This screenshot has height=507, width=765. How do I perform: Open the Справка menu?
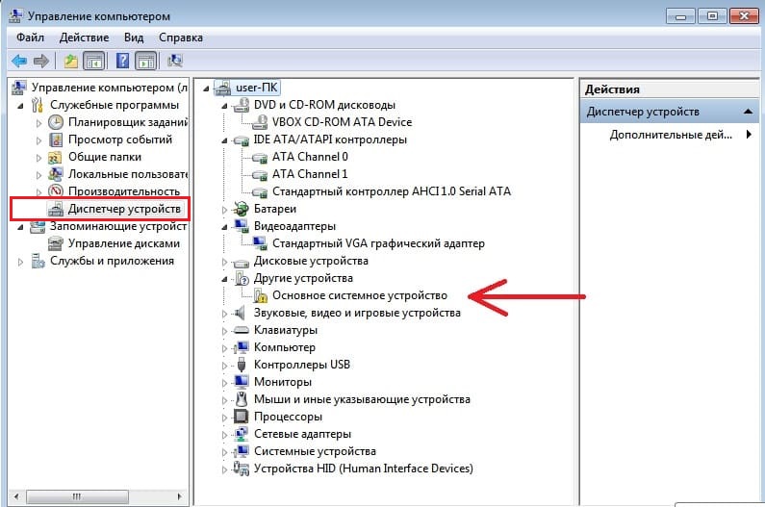(181, 38)
